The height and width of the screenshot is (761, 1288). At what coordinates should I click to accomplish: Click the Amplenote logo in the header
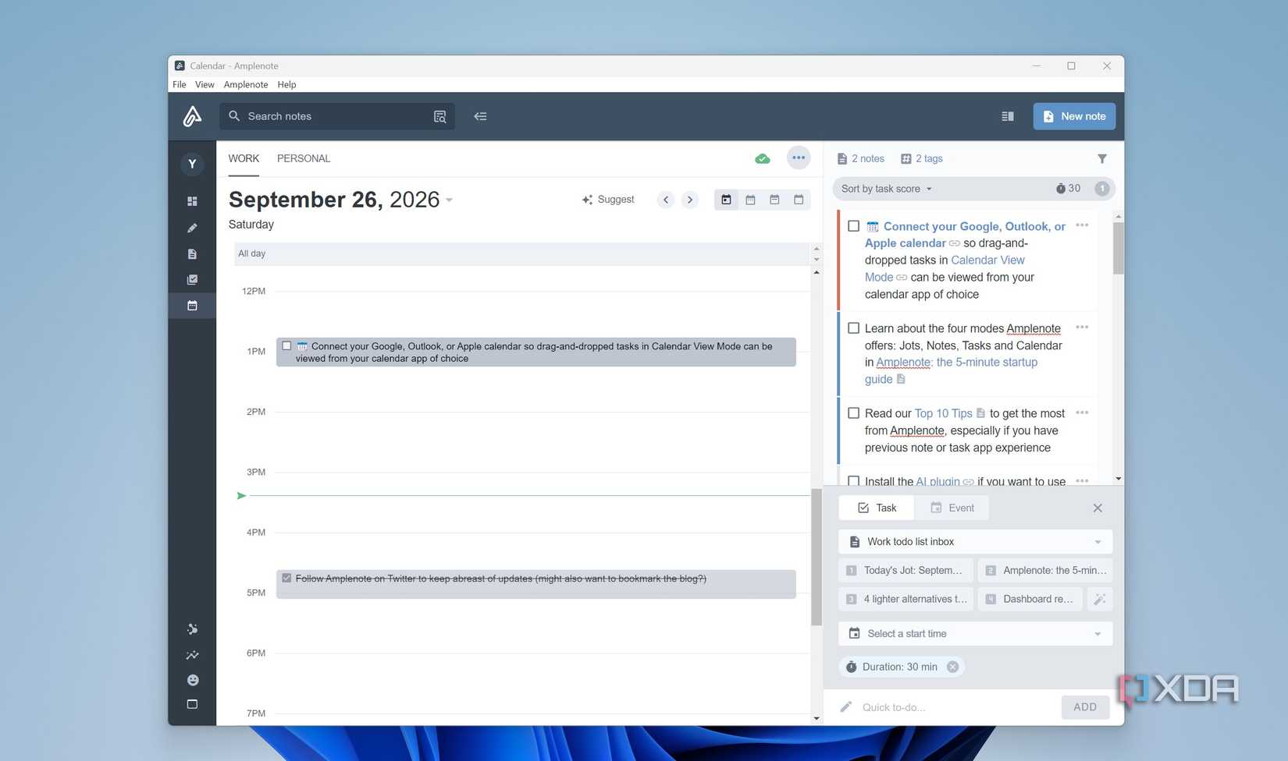[192, 116]
